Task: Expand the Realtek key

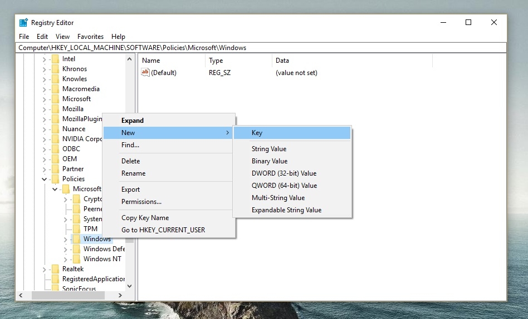Action: pos(44,270)
